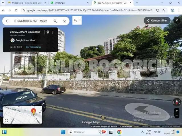
Task: Open the language dropdown next to search
Action: click(x=77, y=20)
